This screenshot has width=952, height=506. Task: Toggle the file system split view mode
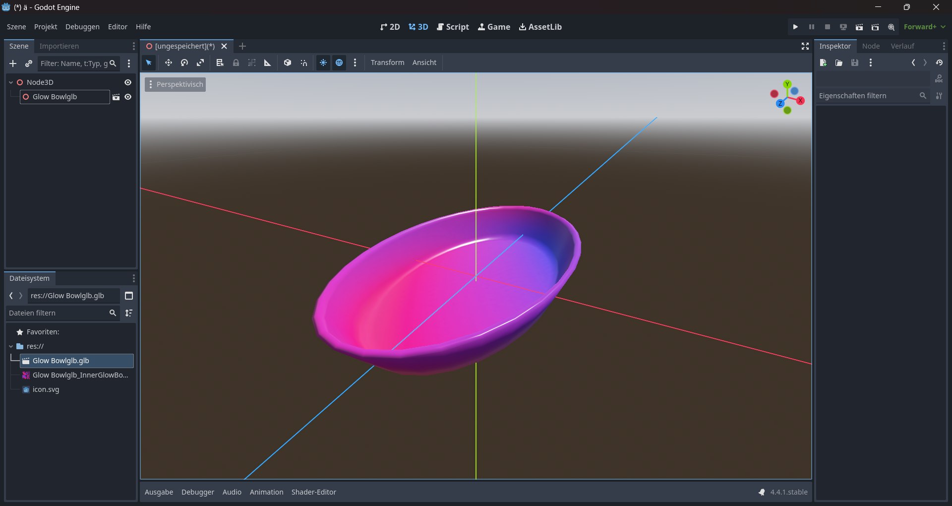coord(129,296)
